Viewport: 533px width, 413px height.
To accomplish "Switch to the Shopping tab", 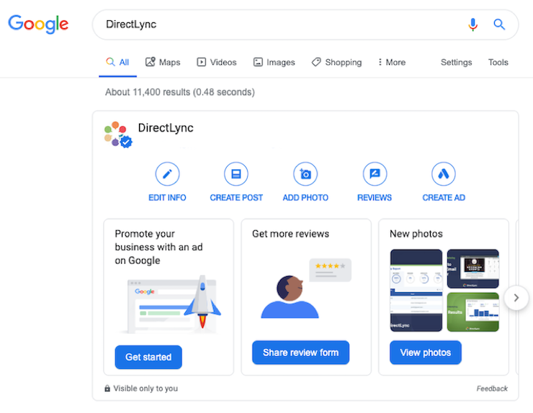I will tap(336, 62).
